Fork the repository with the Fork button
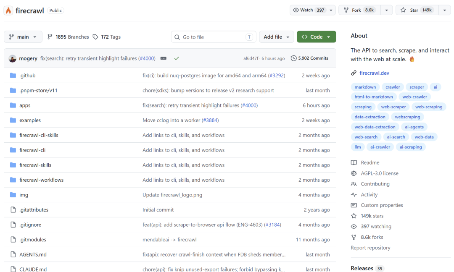Viewport: 454px width, 272px height. pos(359,10)
